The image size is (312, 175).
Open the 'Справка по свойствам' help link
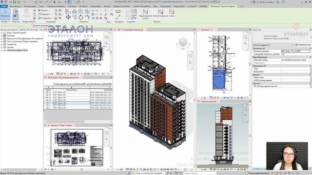[259, 169]
